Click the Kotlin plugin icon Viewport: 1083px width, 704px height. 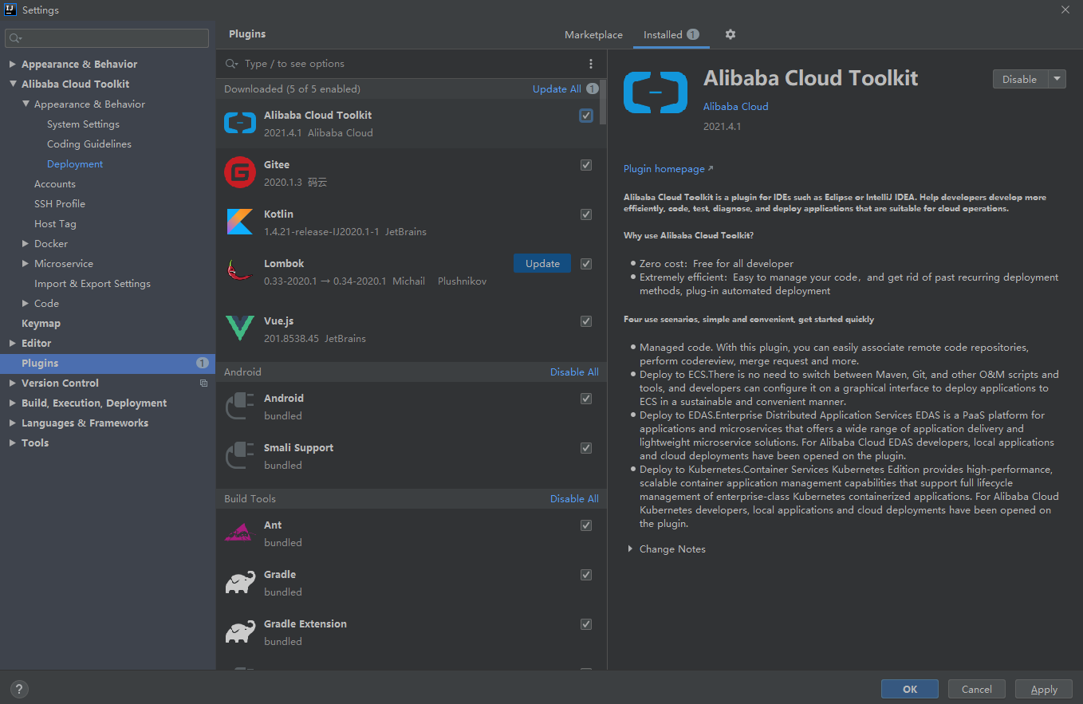(x=240, y=222)
